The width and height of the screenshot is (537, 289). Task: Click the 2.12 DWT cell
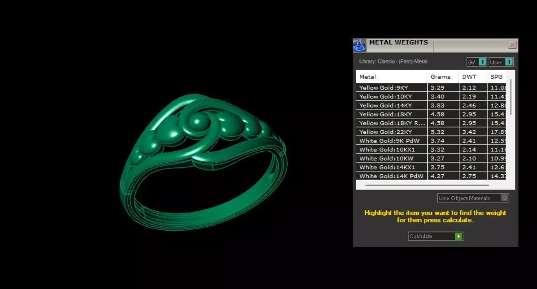(473, 88)
